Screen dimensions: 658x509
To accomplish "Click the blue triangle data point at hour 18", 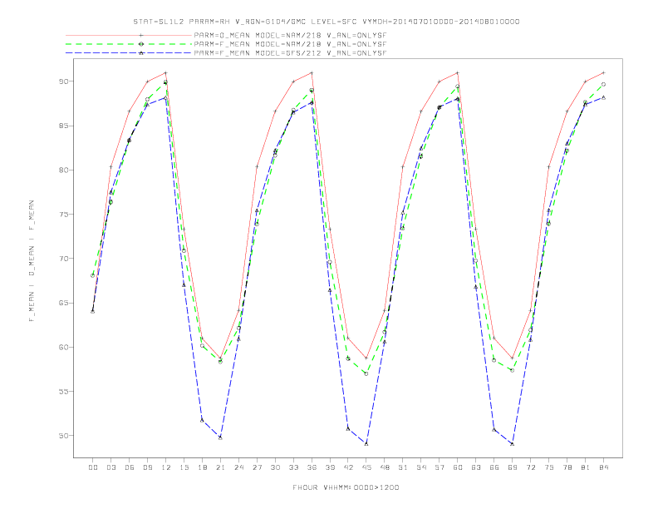I will (202, 420).
